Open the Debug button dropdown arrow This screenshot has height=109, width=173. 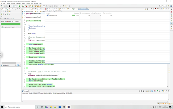[18, 6]
